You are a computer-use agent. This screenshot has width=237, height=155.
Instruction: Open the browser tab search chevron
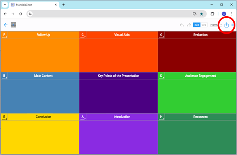point(5,5)
